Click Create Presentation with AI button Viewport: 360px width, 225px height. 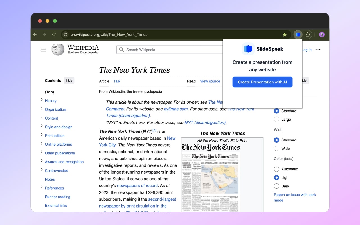(x=262, y=82)
